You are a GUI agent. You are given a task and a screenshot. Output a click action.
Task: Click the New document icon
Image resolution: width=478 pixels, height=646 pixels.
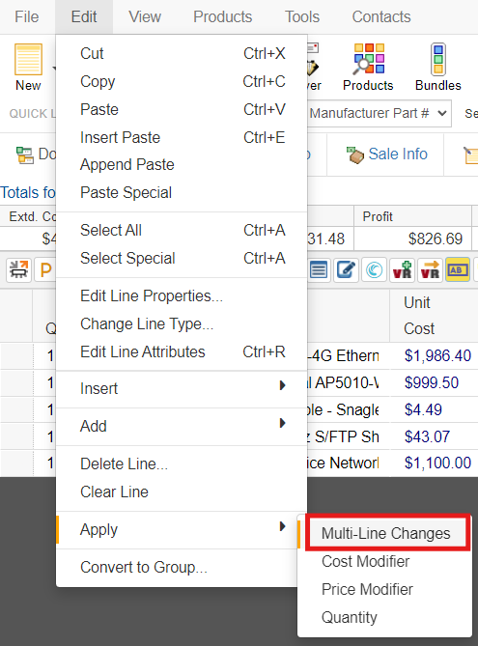coord(28,60)
